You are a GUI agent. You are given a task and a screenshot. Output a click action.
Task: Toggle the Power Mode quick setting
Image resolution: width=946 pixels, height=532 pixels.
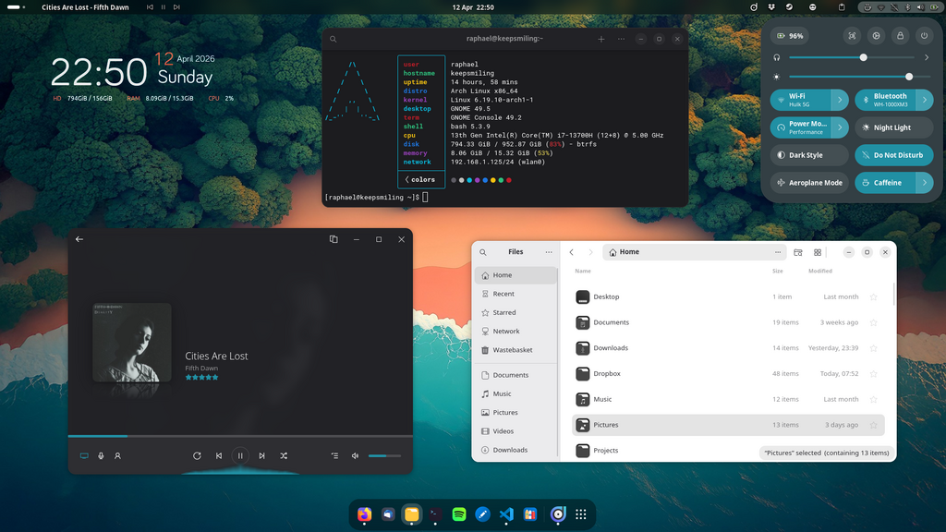[x=801, y=127]
